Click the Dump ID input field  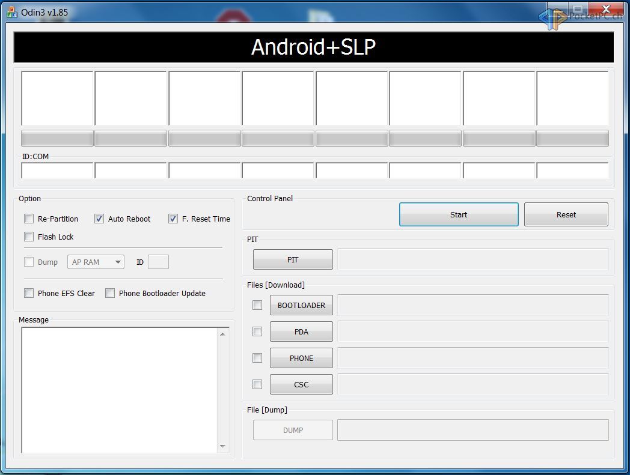(x=158, y=262)
